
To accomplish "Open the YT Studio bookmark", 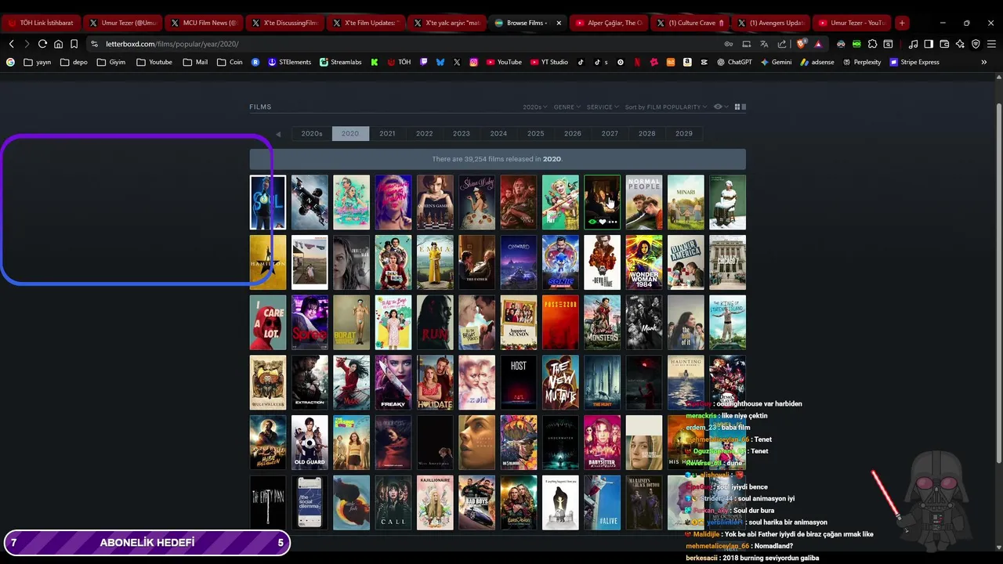I will [549, 62].
